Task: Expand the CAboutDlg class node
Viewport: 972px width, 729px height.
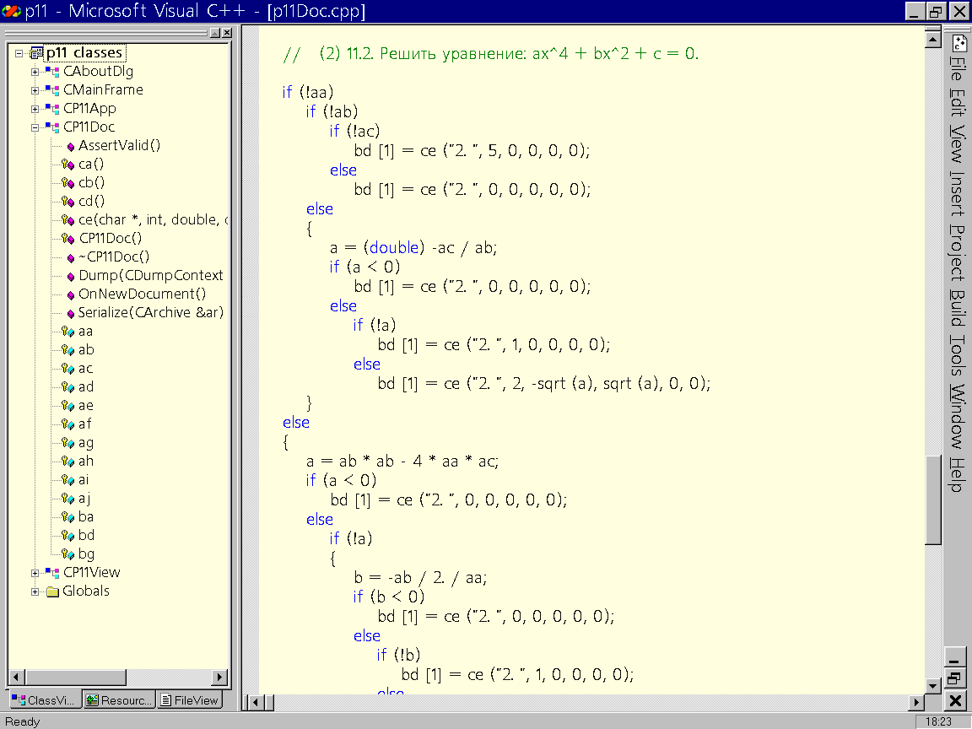Action: [35, 72]
